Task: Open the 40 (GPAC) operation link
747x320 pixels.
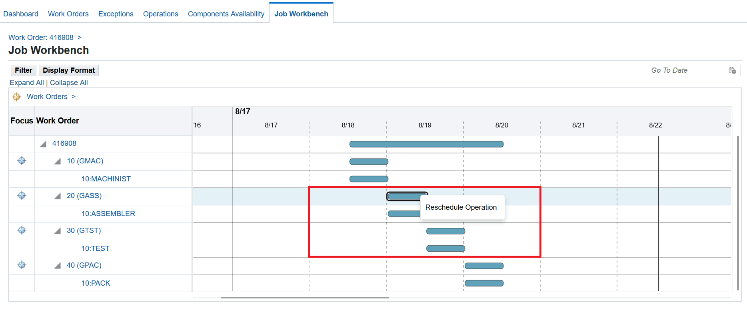Action: (x=84, y=265)
